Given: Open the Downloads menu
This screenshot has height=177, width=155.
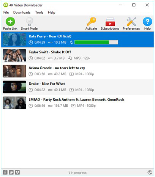Looking at the screenshot, I should pos(22,13).
